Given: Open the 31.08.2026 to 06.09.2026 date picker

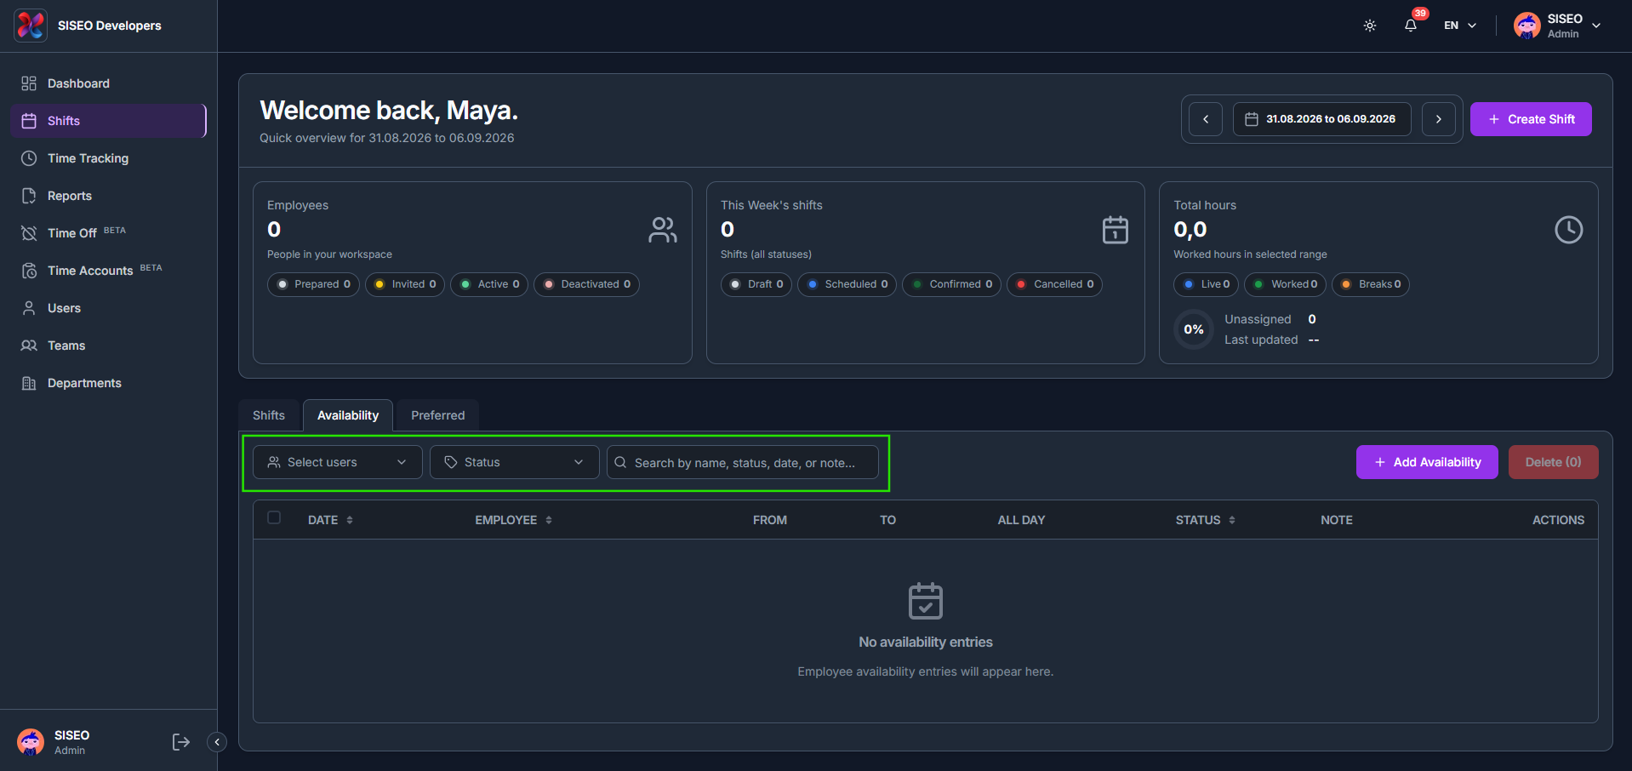Looking at the screenshot, I should 1322,119.
